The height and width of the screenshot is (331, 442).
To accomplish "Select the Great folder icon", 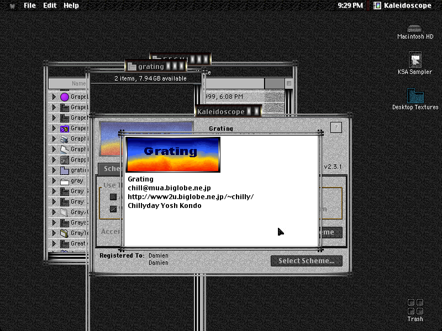I will 65,244.
